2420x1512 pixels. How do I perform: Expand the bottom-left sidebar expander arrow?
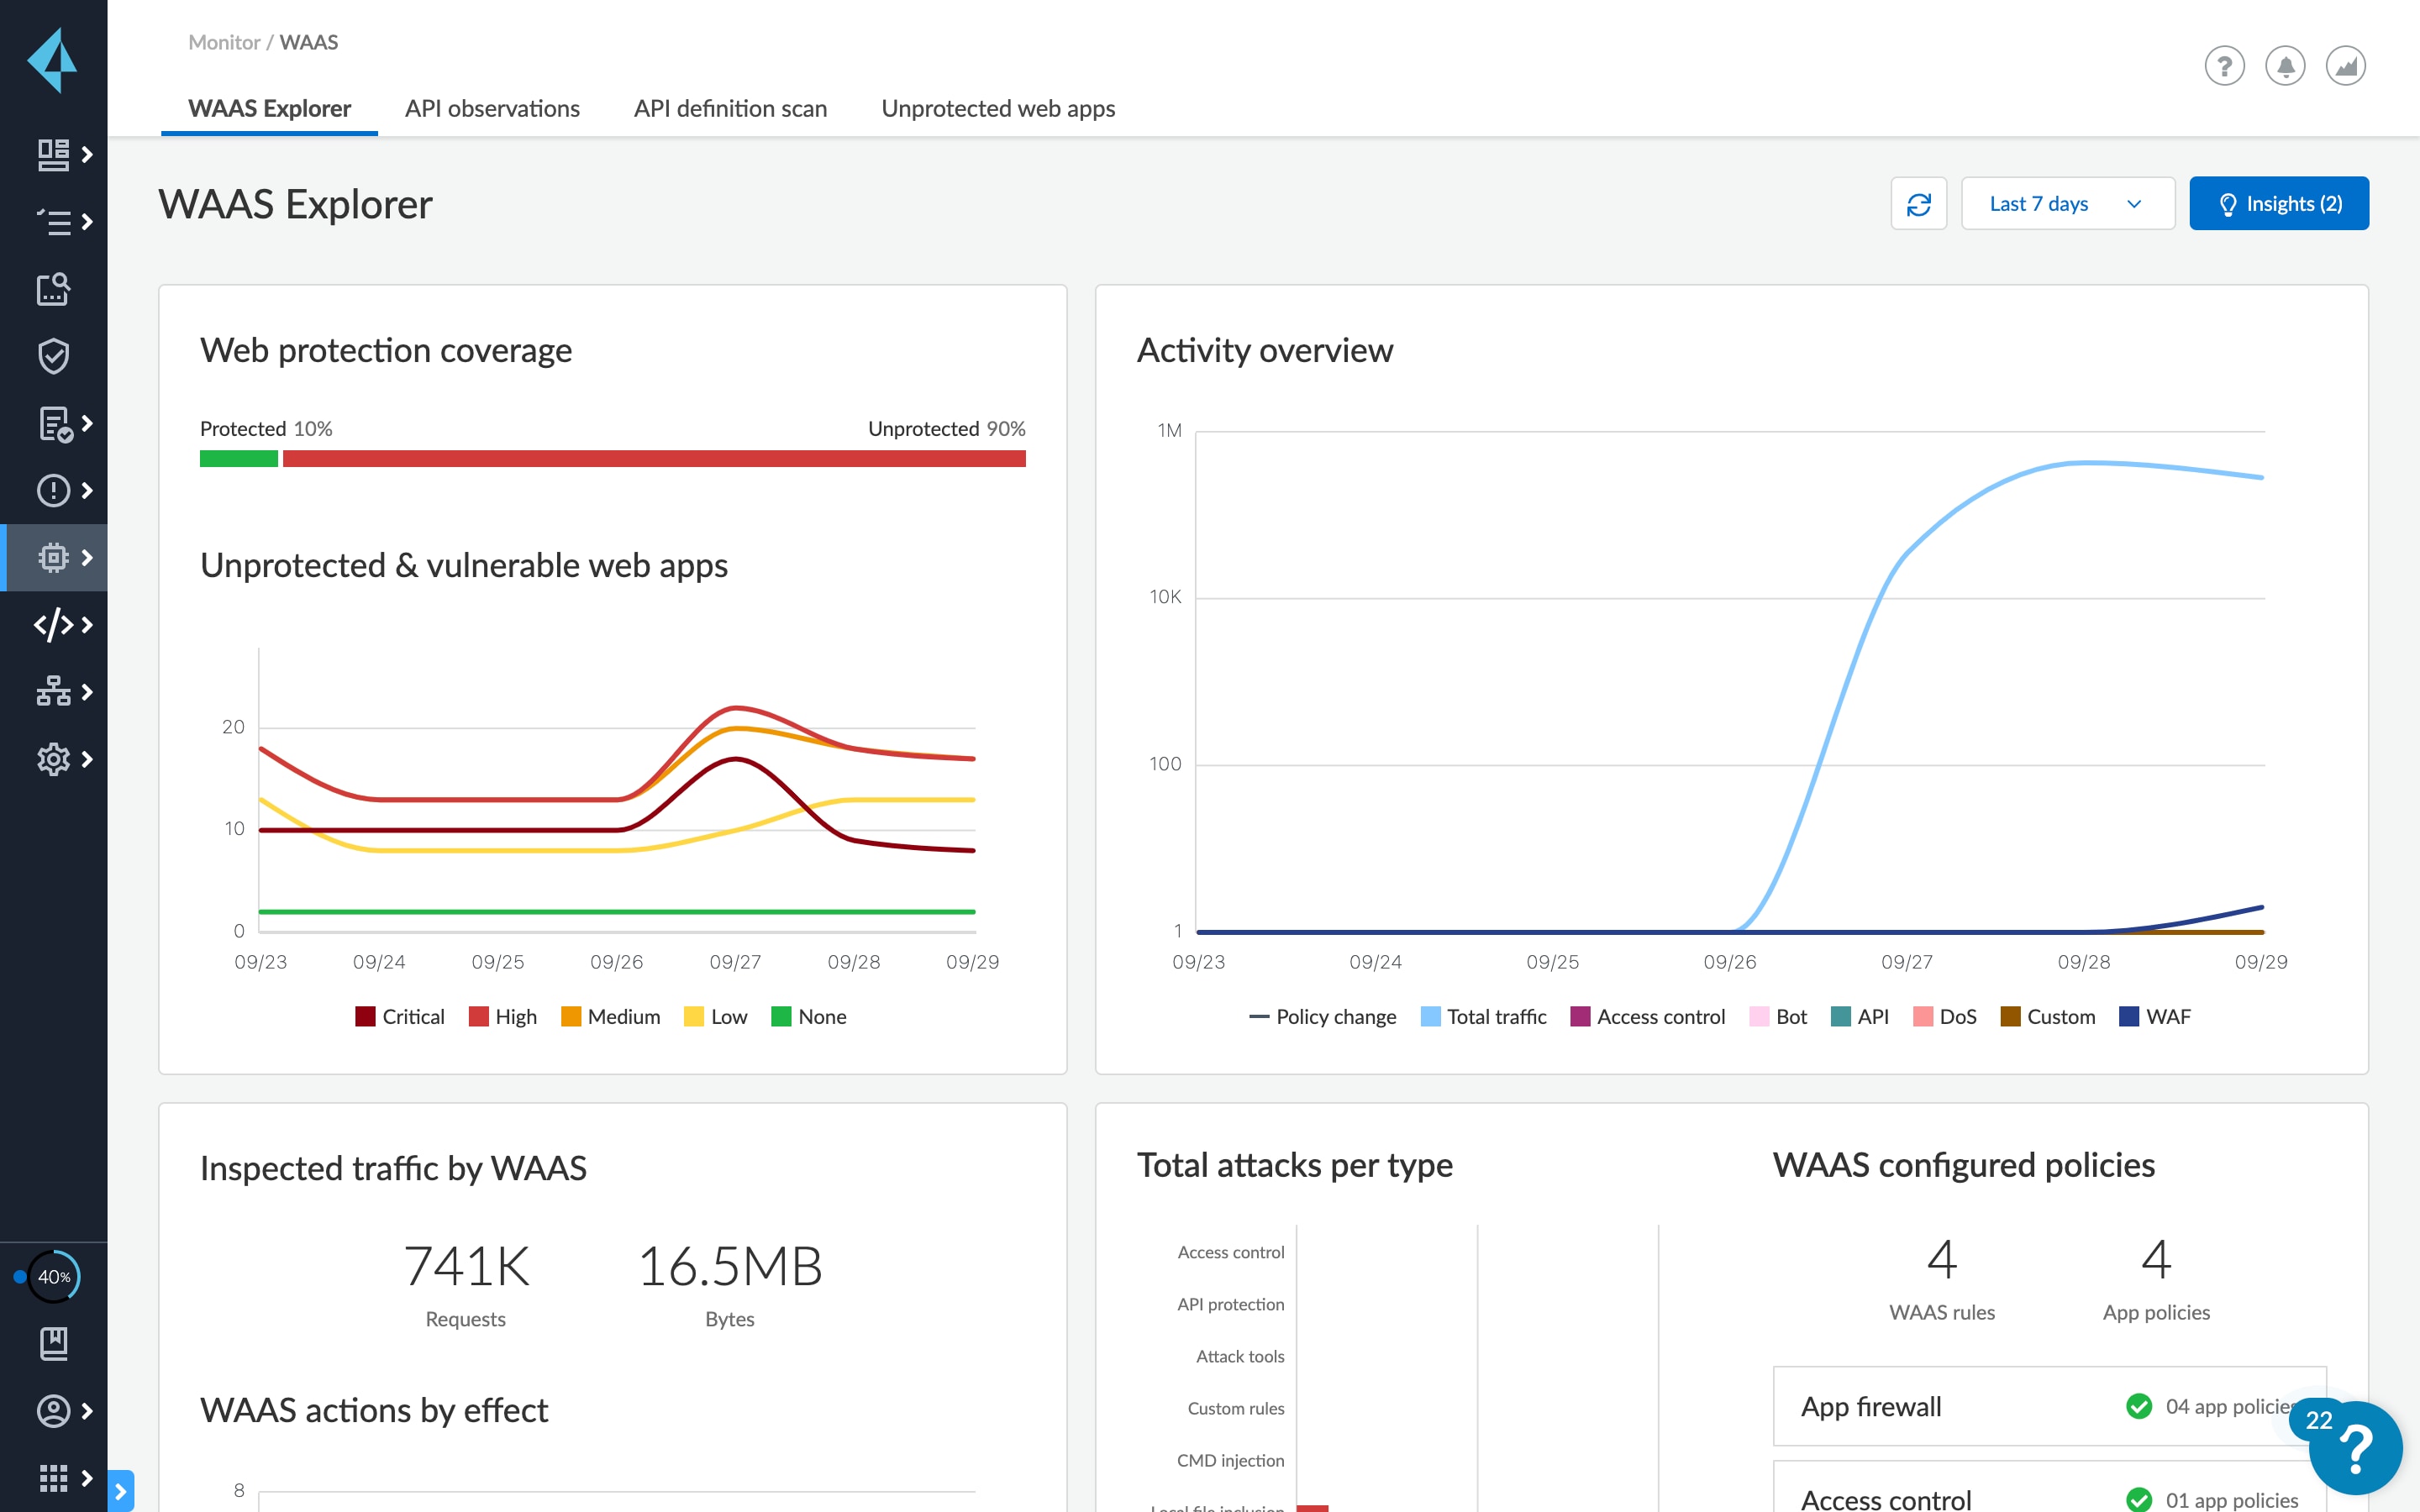pyautogui.click(x=122, y=1486)
